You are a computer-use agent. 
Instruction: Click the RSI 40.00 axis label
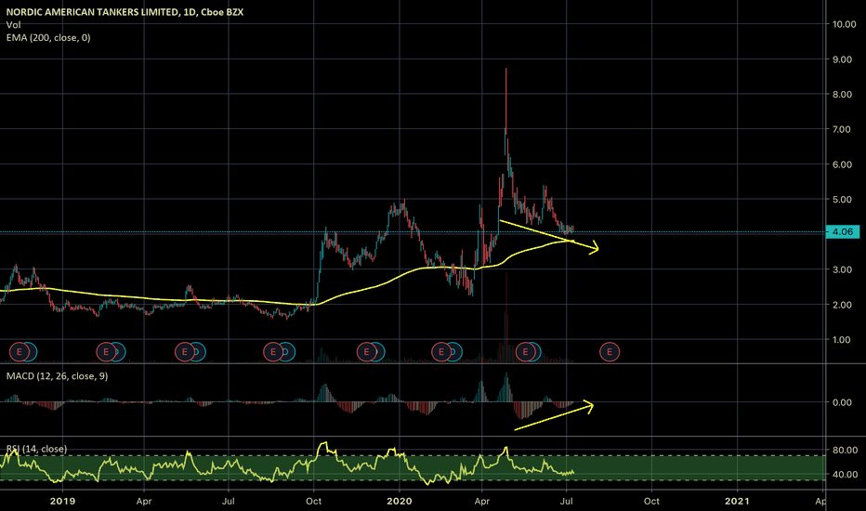point(845,474)
